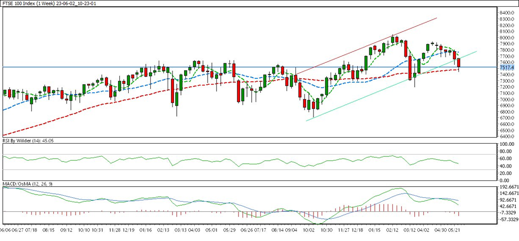
Task: Click the 12/19 date label
Action: click(128, 229)
